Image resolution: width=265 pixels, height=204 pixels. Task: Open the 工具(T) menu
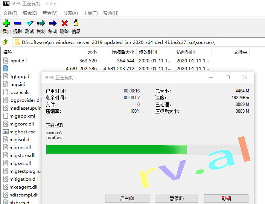(x=90, y=13)
